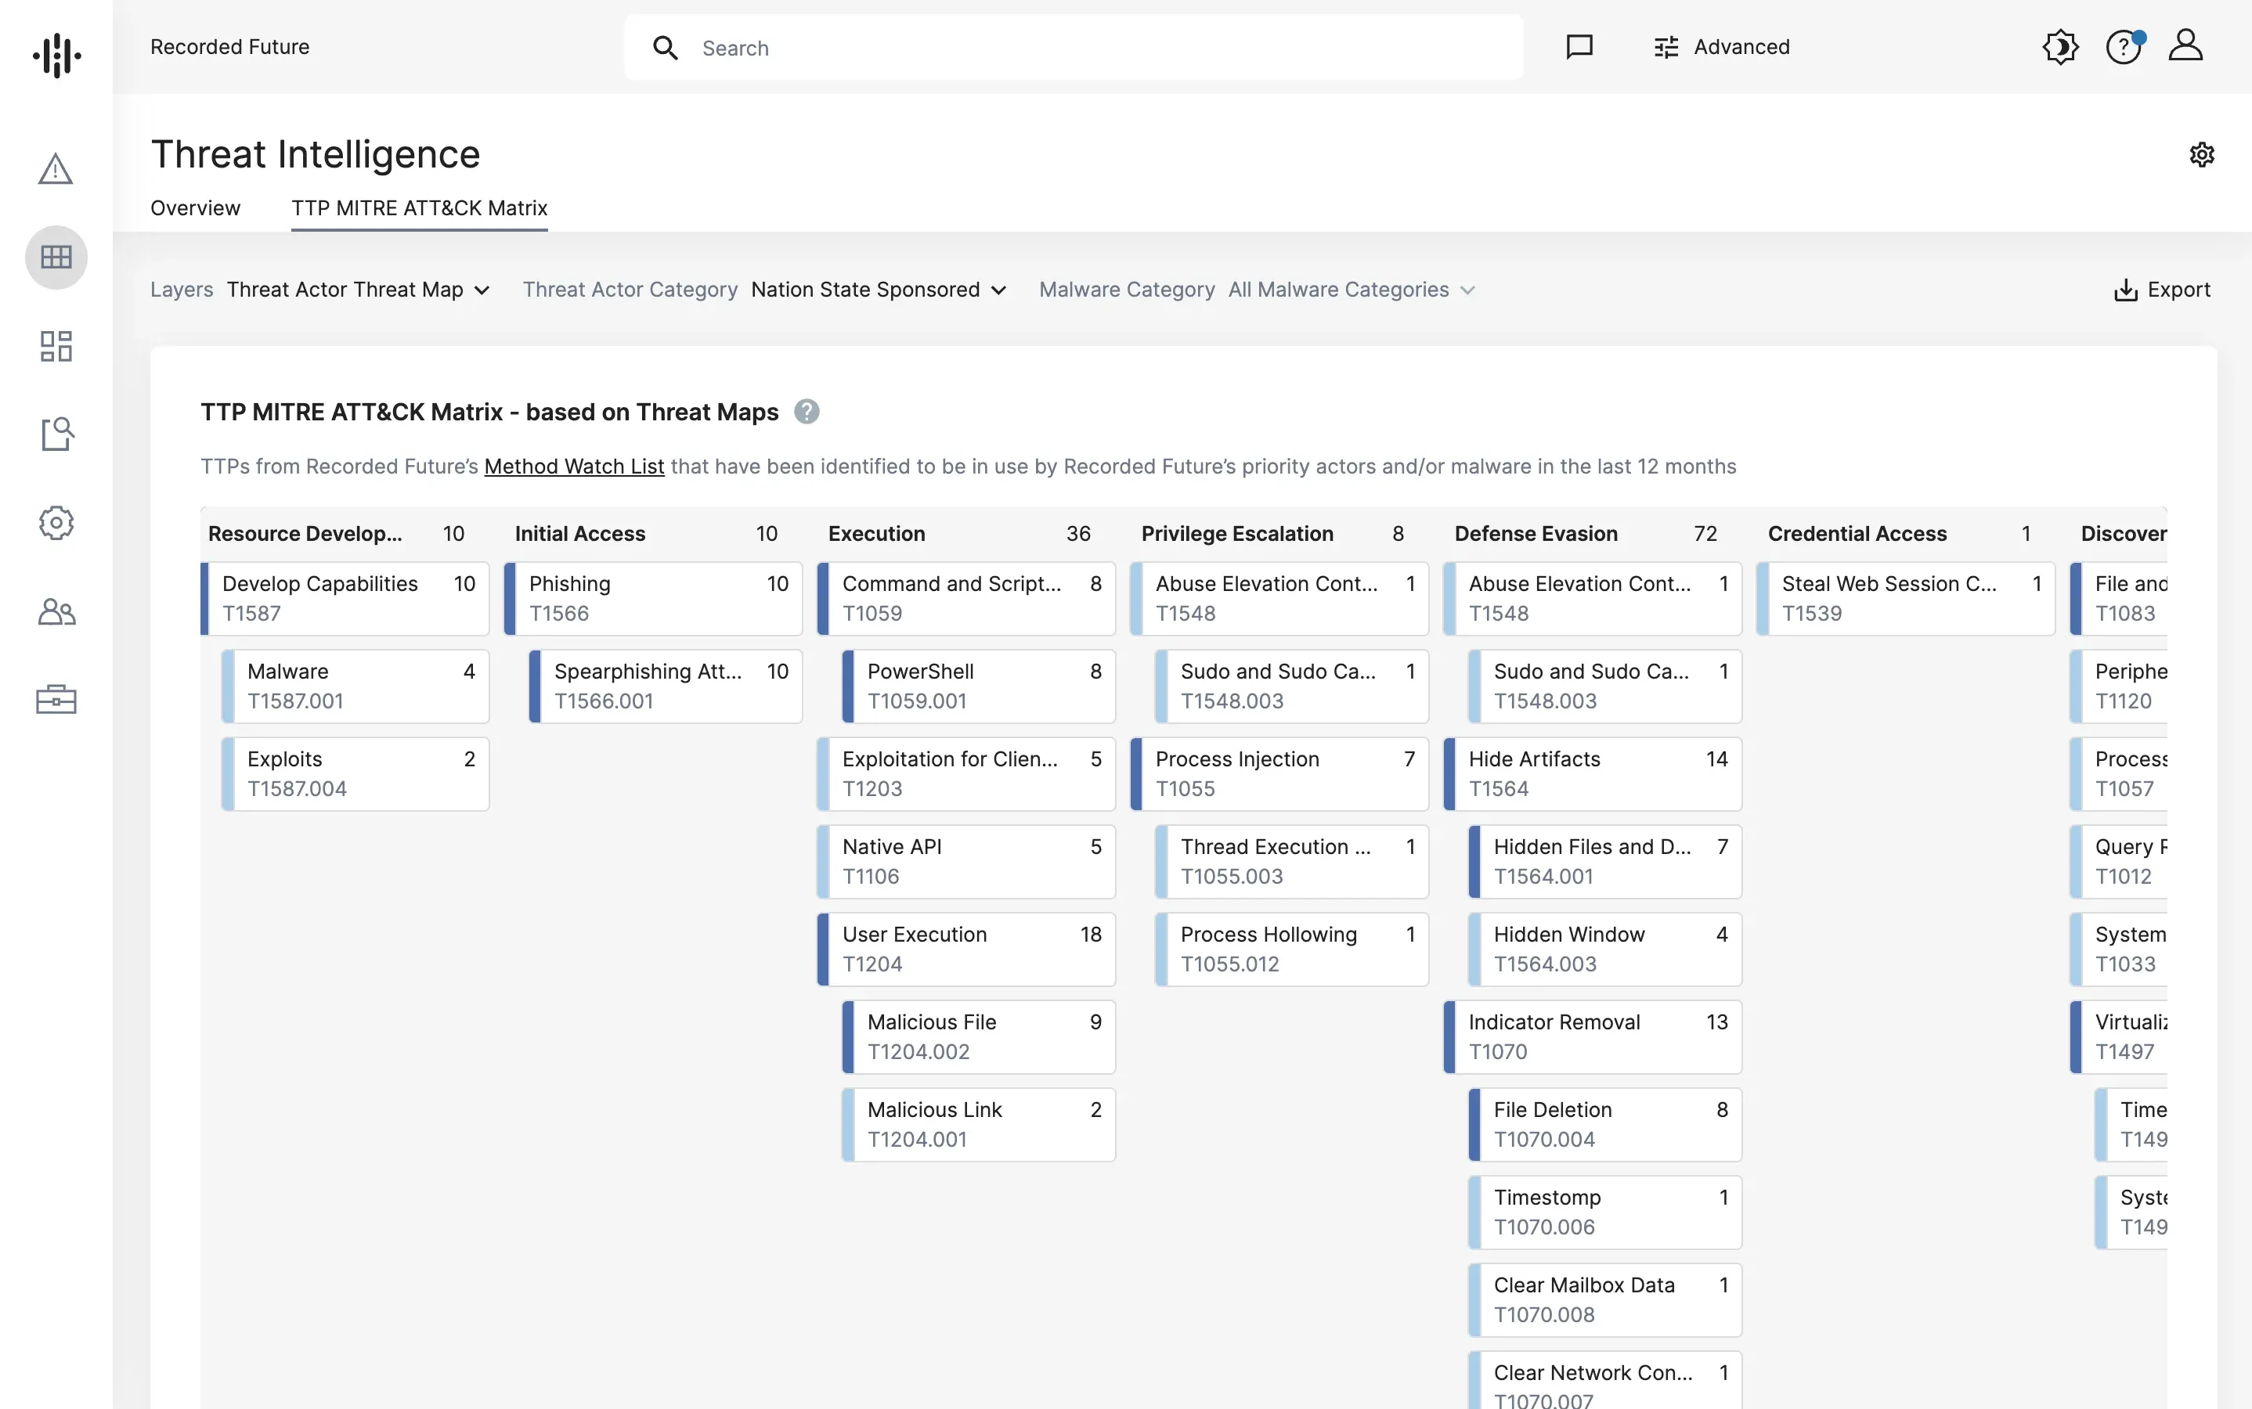2252x1409 pixels.
Task: Select the TTP MITRE ATT&CK Matrix tab
Action: pos(419,206)
